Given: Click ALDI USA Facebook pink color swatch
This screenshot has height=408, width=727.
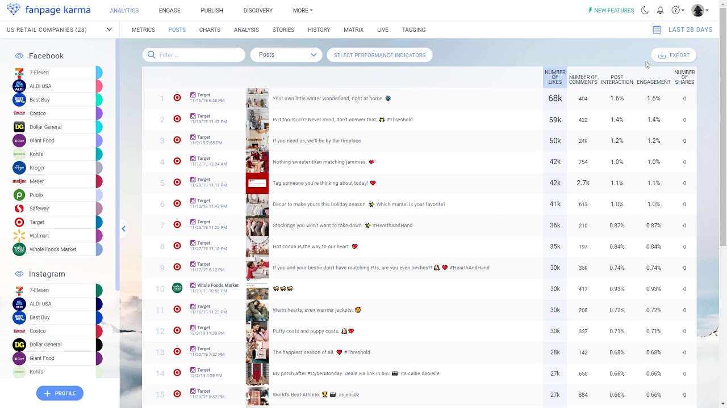Looking at the screenshot, I should pyautogui.click(x=99, y=86).
